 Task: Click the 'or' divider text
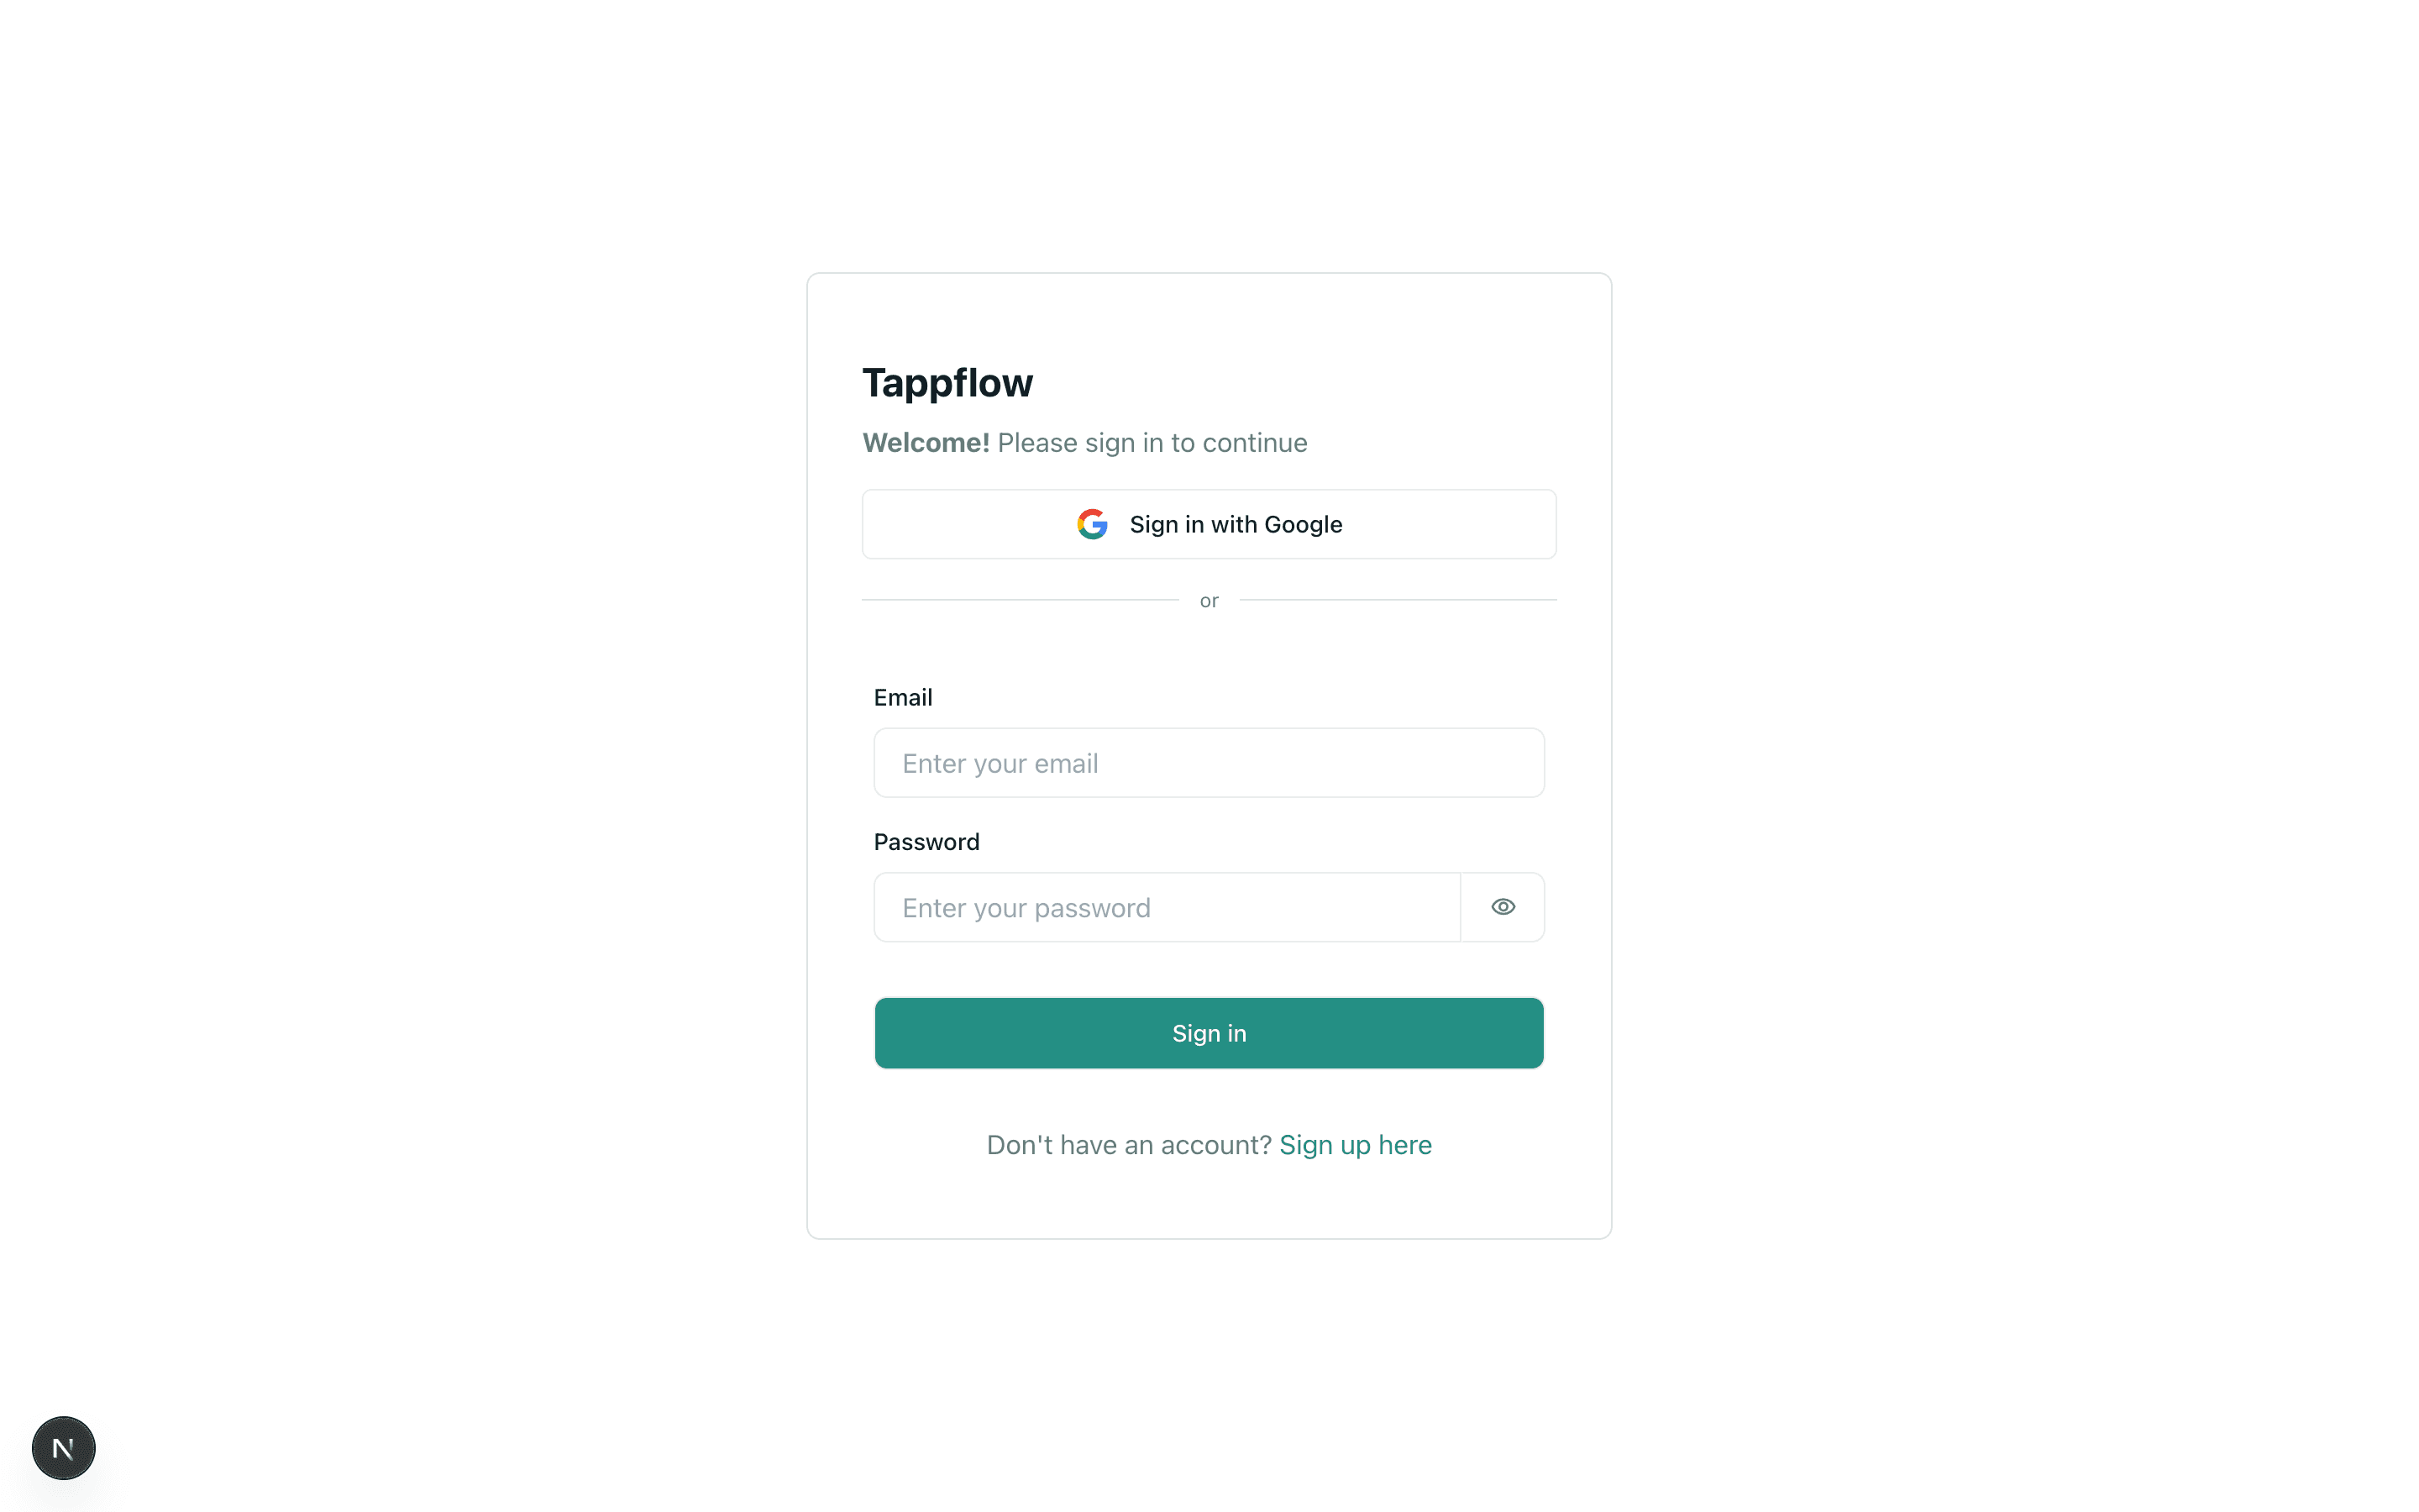pyautogui.click(x=1209, y=600)
